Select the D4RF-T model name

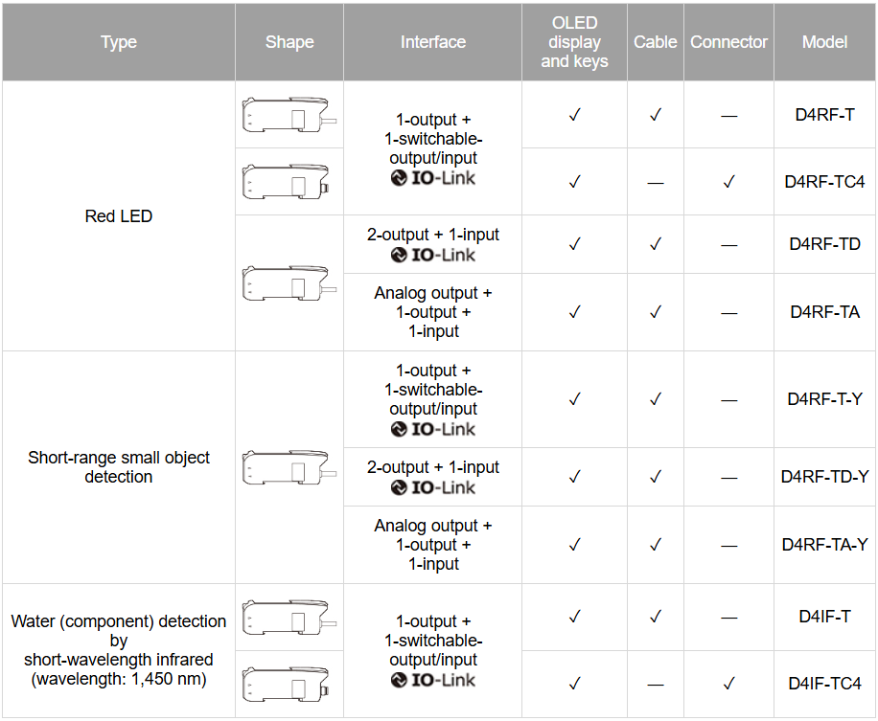pyautogui.click(x=824, y=115)
